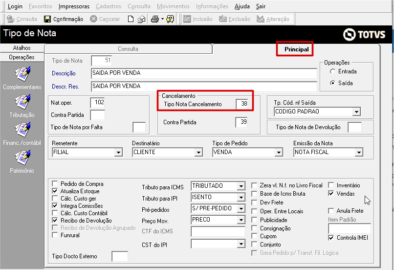Open the Financ./contábil shortcut icon
The height and width of the screenshot is (270, 394).
click(22, 130)
